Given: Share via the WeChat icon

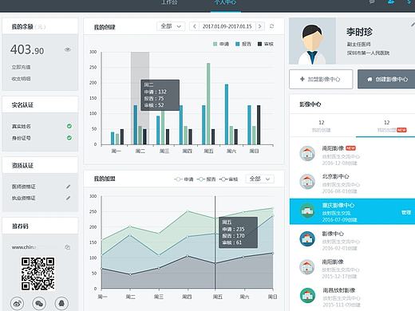Looking at the screenshot, I should tap(39, 303).
